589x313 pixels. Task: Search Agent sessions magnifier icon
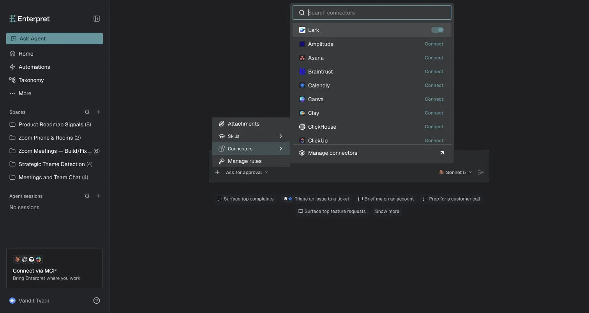coord(87,196)
